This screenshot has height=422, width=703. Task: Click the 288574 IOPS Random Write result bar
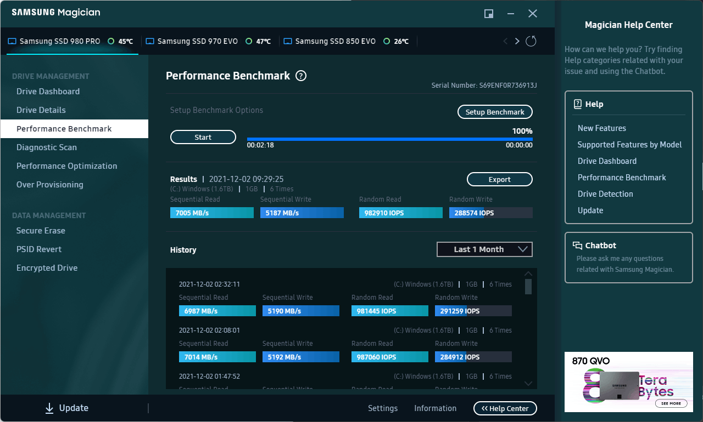[x=491, y=213]
